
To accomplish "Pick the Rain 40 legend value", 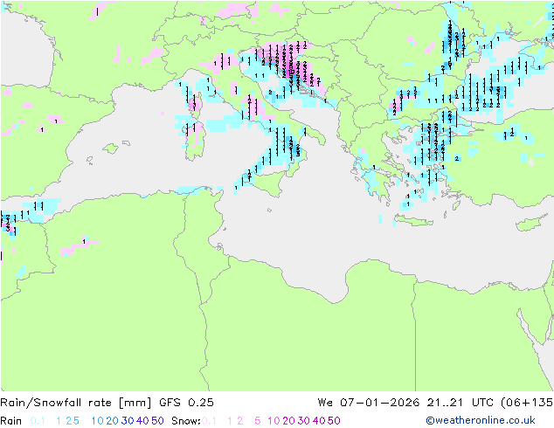I will click(142, 421).
